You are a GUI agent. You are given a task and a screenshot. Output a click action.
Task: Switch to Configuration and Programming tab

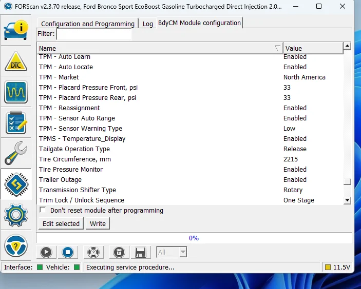point(87,24)
